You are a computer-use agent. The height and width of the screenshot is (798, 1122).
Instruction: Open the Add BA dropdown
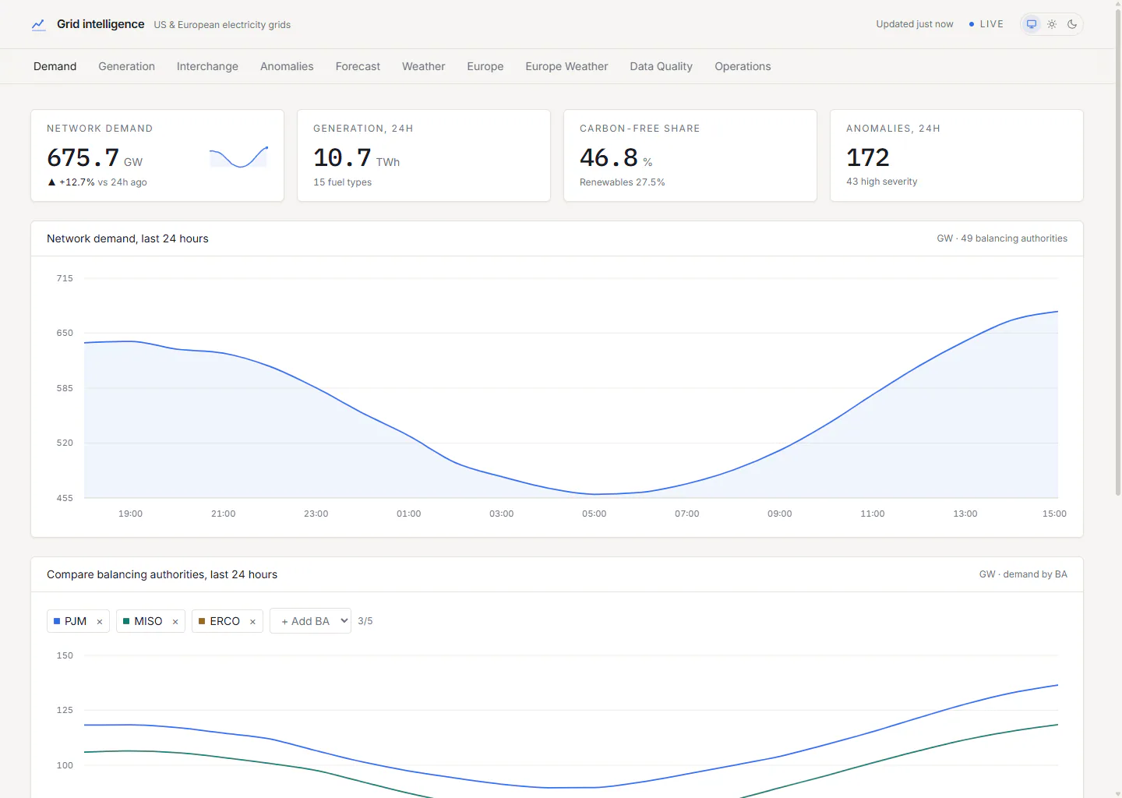[310, 621]
